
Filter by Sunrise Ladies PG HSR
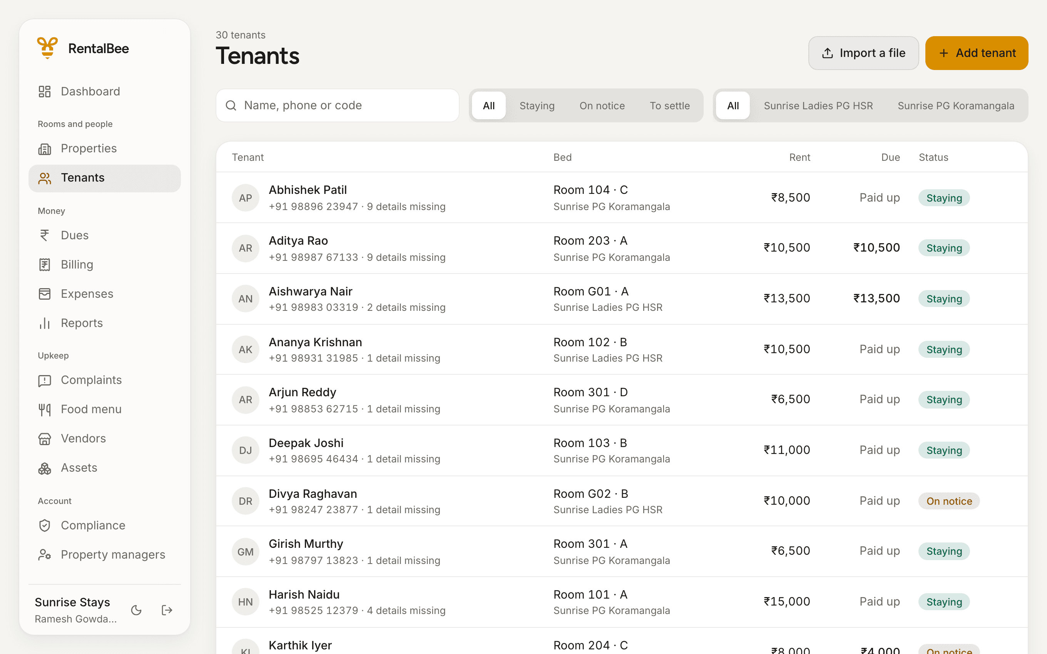[818, 105]
